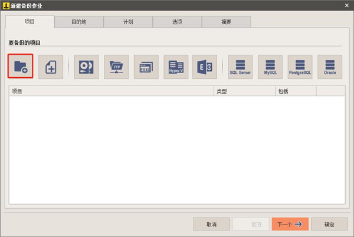
Task: Open the 选项 tab
Action: pyautogui.click(x=177, y=22)
